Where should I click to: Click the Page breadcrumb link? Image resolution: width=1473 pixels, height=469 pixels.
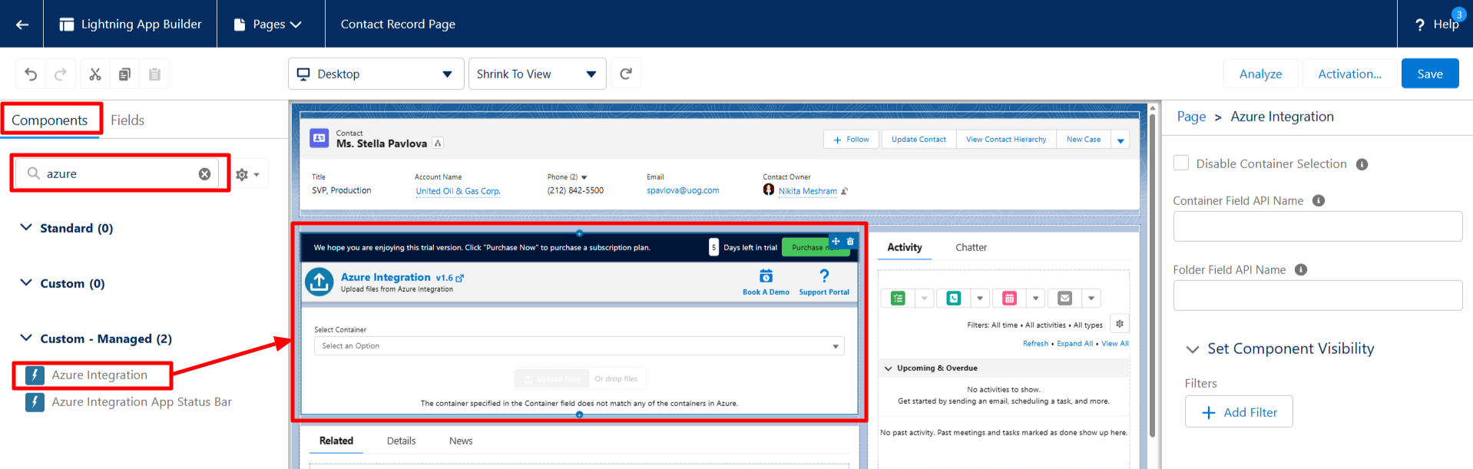click(x=1191, y=117)
